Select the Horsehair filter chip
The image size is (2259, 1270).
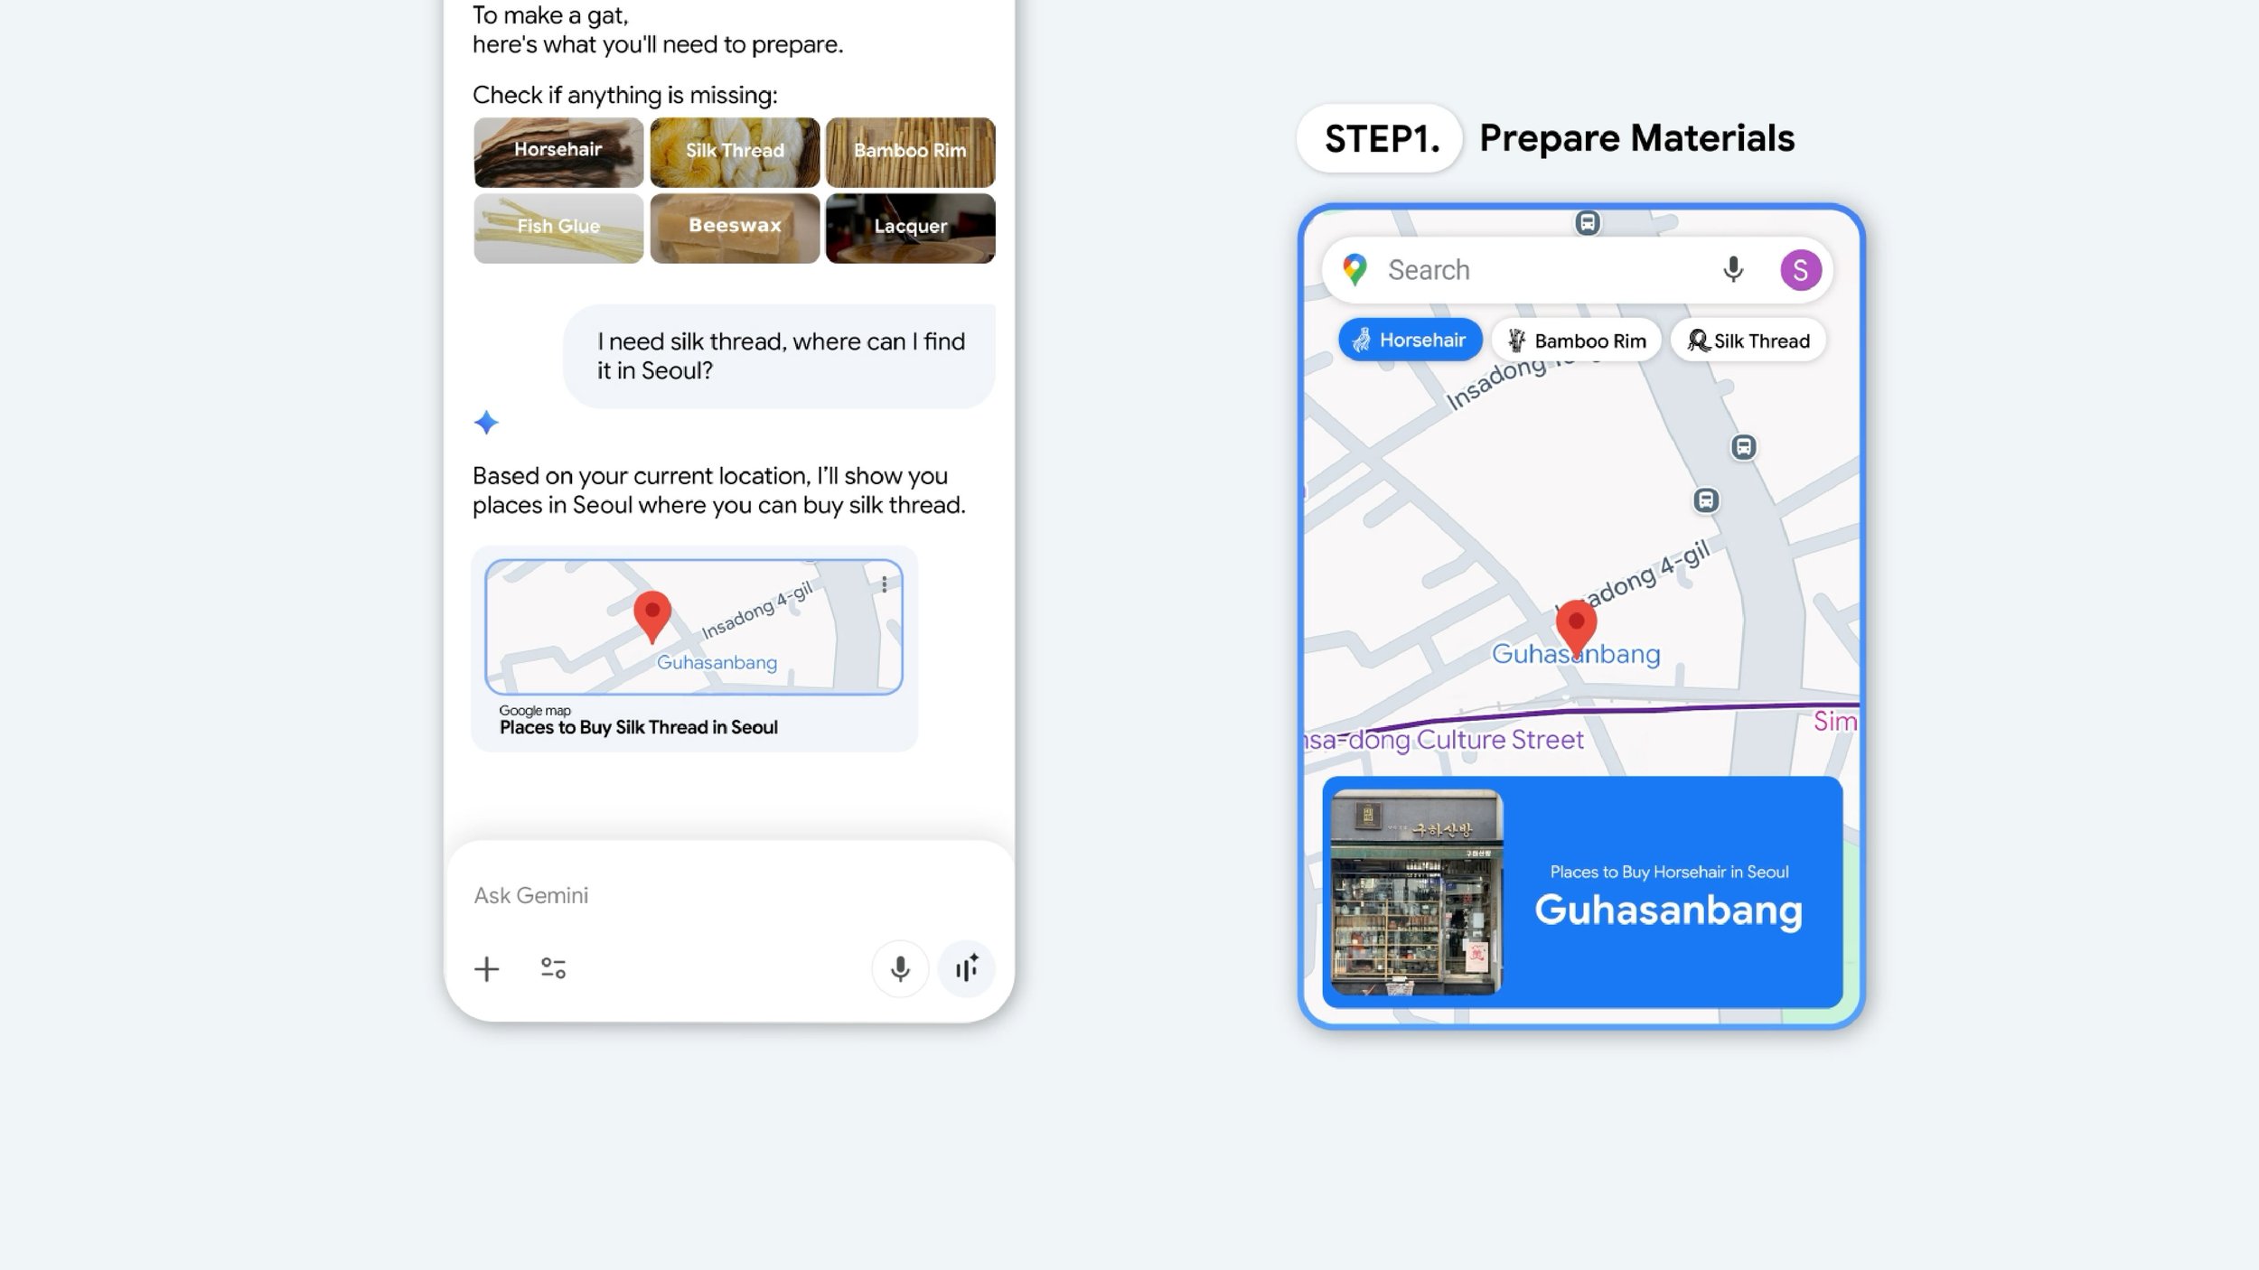[x=1409, y=341]
